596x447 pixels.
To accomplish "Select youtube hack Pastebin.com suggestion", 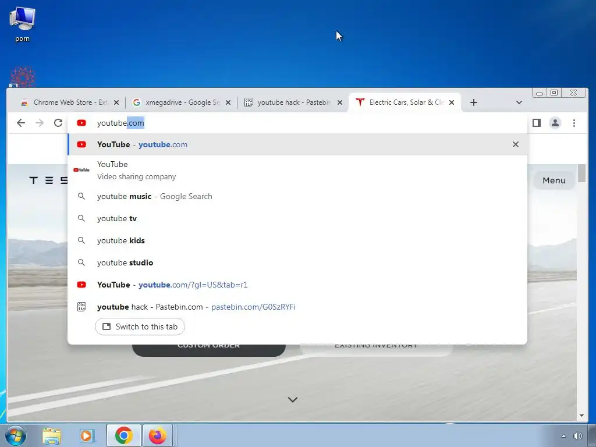I will tap(297, 307).
